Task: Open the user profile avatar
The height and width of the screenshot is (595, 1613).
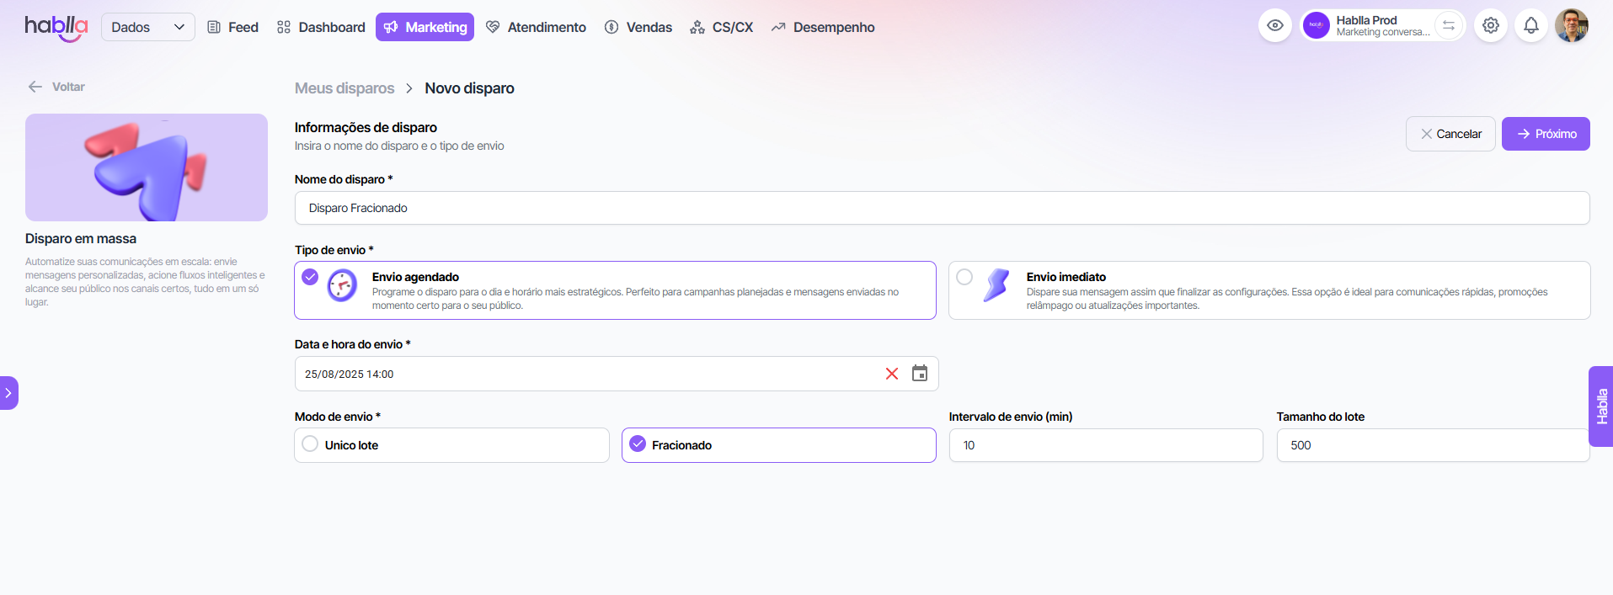Action: (1571, 26)
